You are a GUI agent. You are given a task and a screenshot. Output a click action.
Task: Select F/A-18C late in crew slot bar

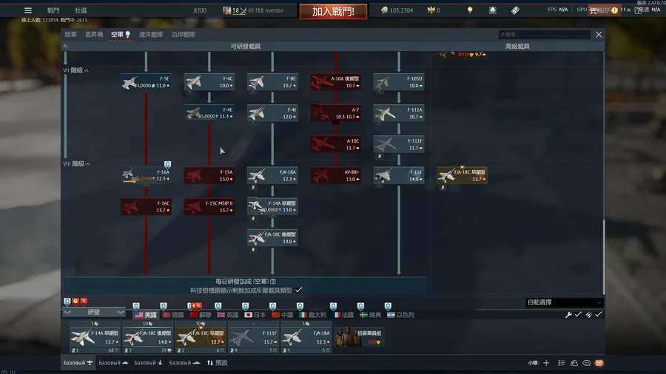pos(147,337)
